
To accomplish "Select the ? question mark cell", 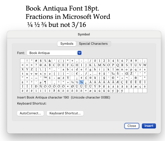I will coord(36,65).
